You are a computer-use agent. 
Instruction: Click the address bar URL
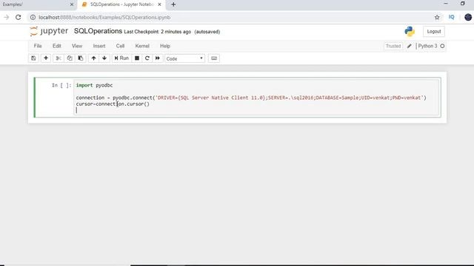[x=104, y=18]
